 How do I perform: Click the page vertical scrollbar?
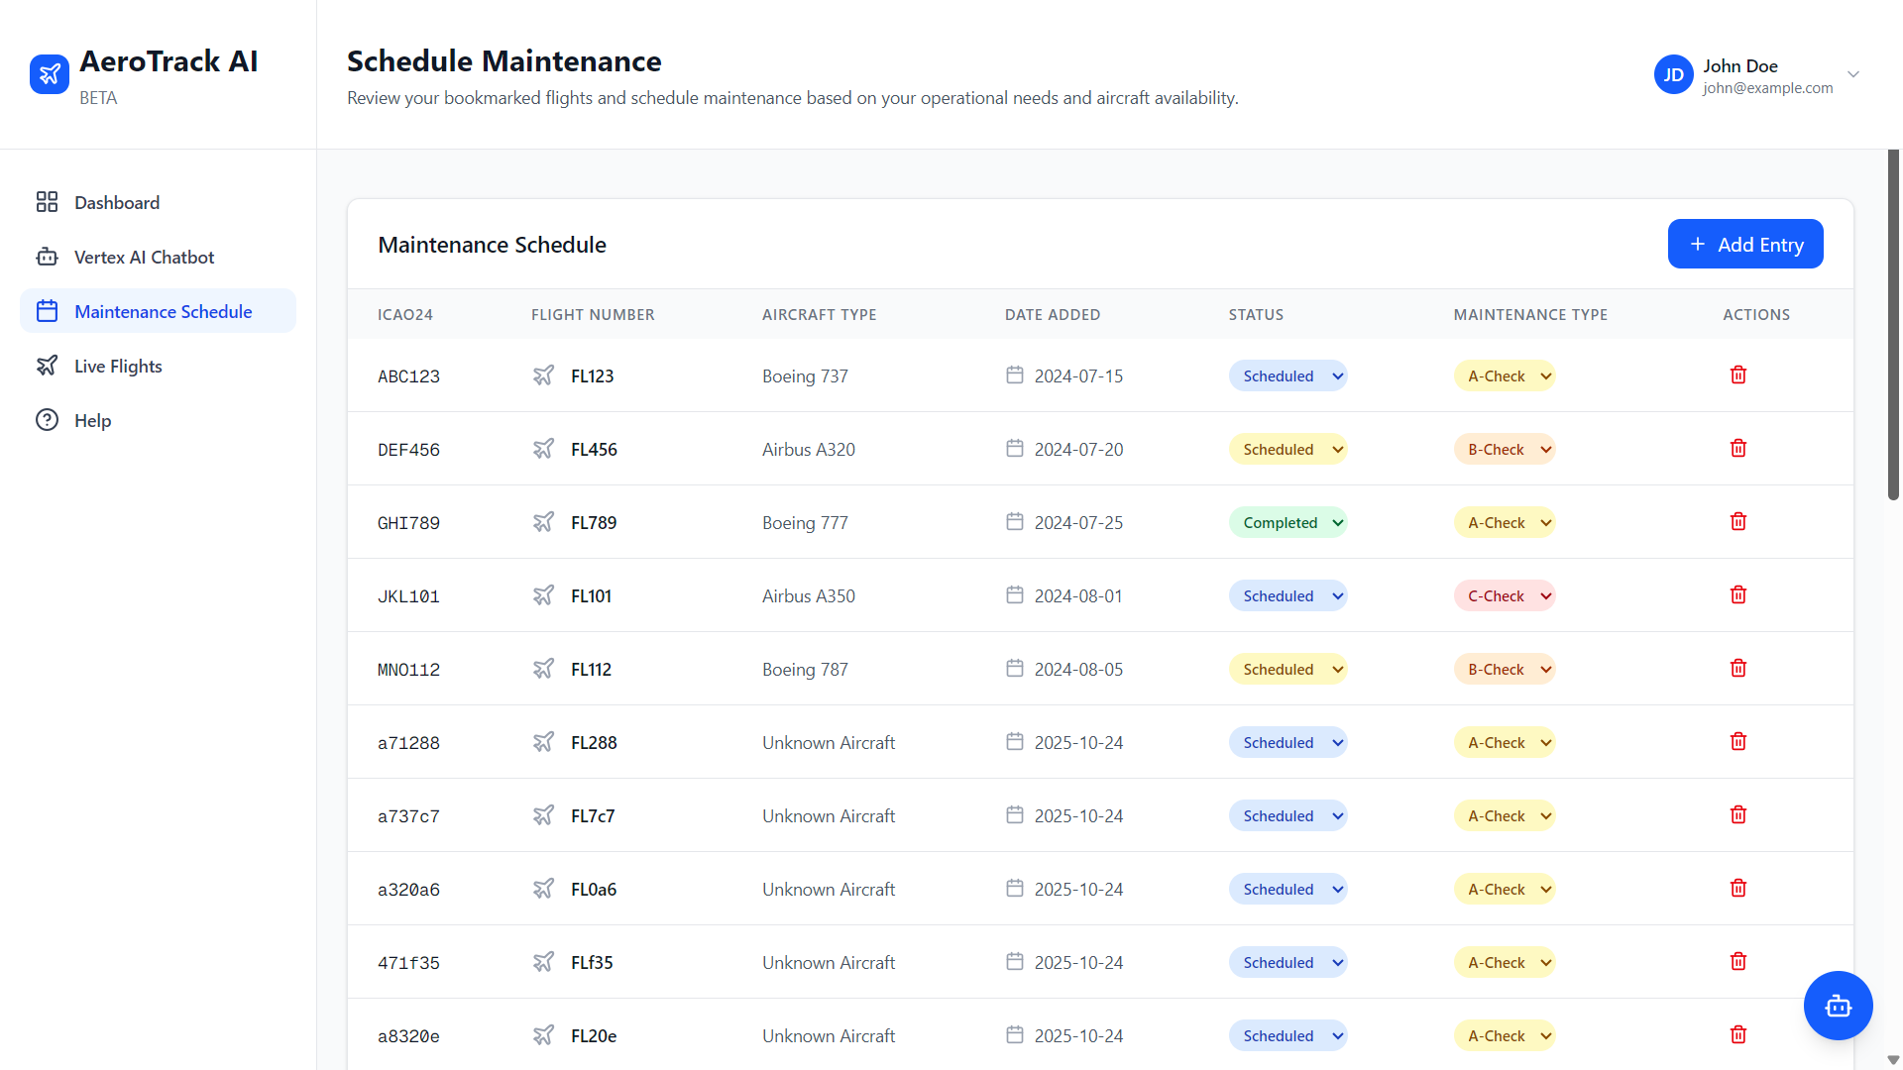click(1892, 327)
